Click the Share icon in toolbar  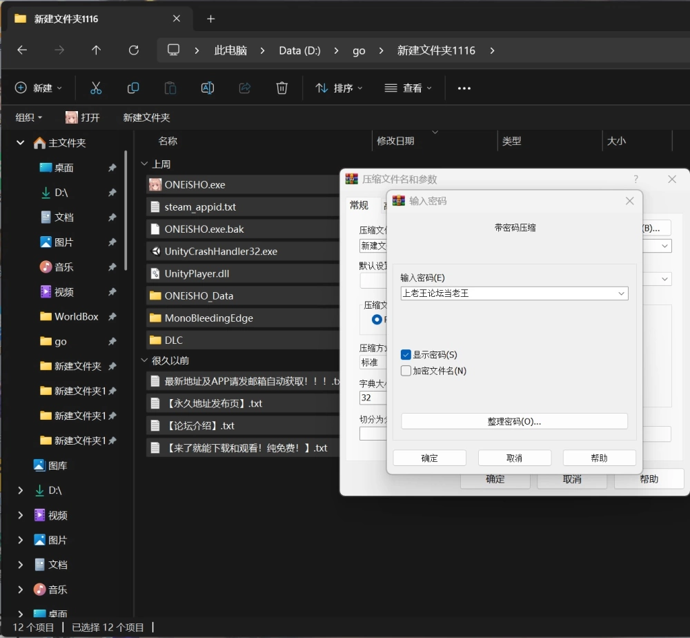(245, 88)
